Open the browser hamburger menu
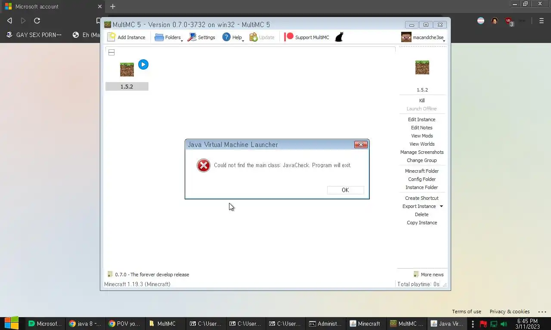 click(x=542, y=21)
